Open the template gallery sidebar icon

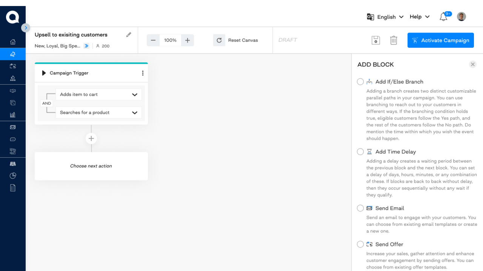pos(13,151)
